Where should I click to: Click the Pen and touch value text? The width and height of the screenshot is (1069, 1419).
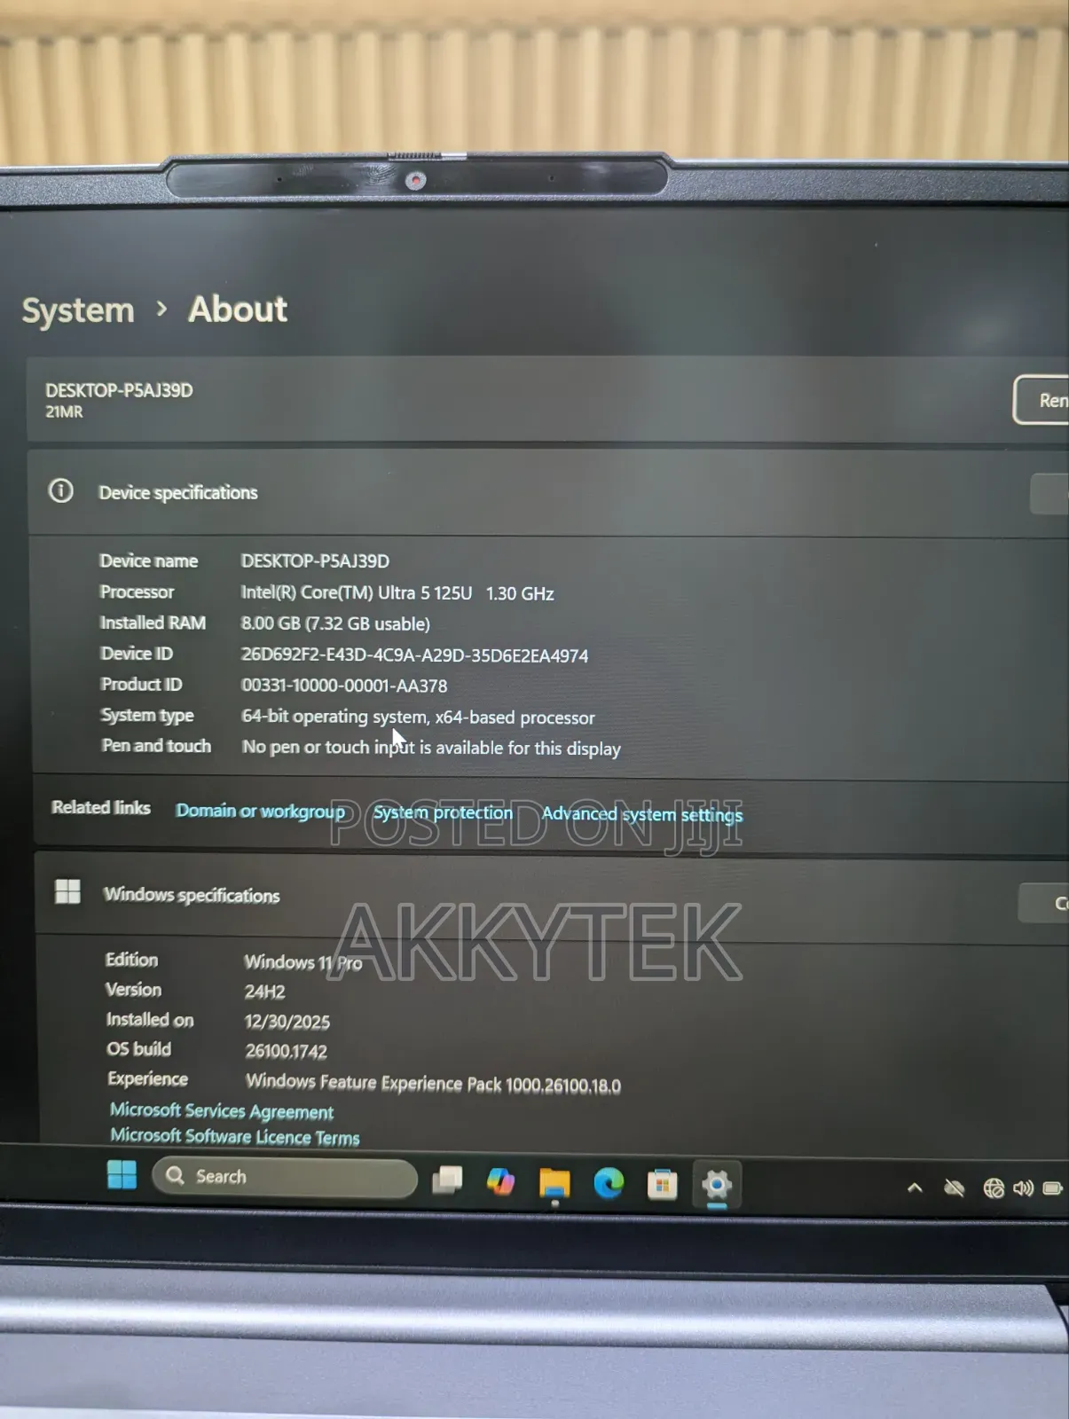click(x=431, y=748)
